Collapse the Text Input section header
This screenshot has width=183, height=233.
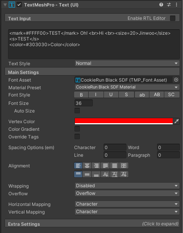(92, 18)
